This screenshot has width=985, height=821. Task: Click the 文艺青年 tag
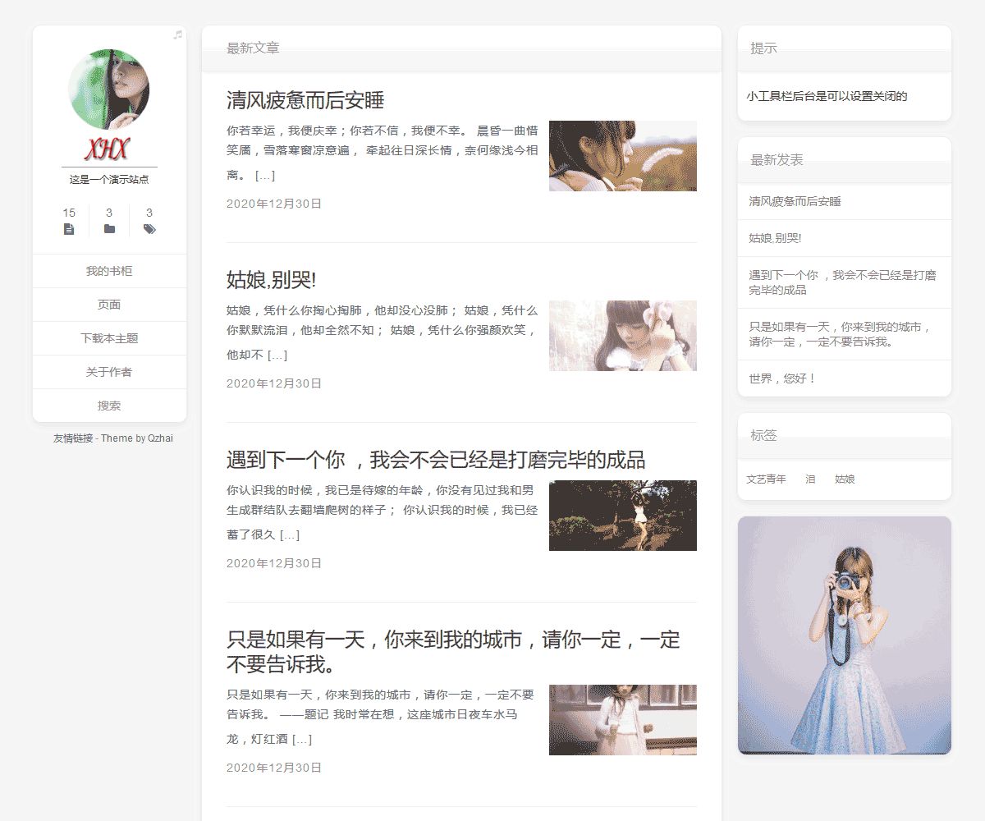click(x=766, y=479)
